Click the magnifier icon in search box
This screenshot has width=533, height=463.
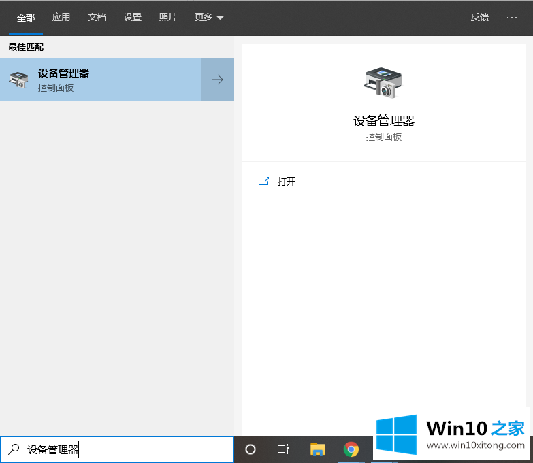pyautogui.click(x=14, y=449)
